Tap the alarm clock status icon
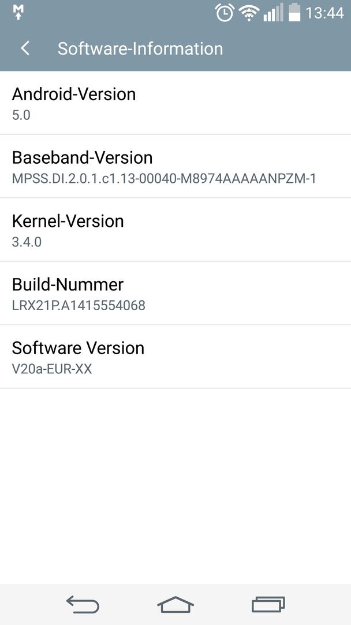The image size is (351, 625). pyautogui.click(x=225, y=12)
